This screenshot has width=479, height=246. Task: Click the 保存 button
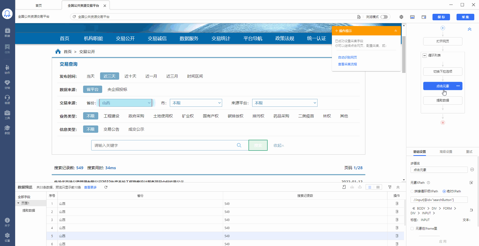(x=441, y=17)
